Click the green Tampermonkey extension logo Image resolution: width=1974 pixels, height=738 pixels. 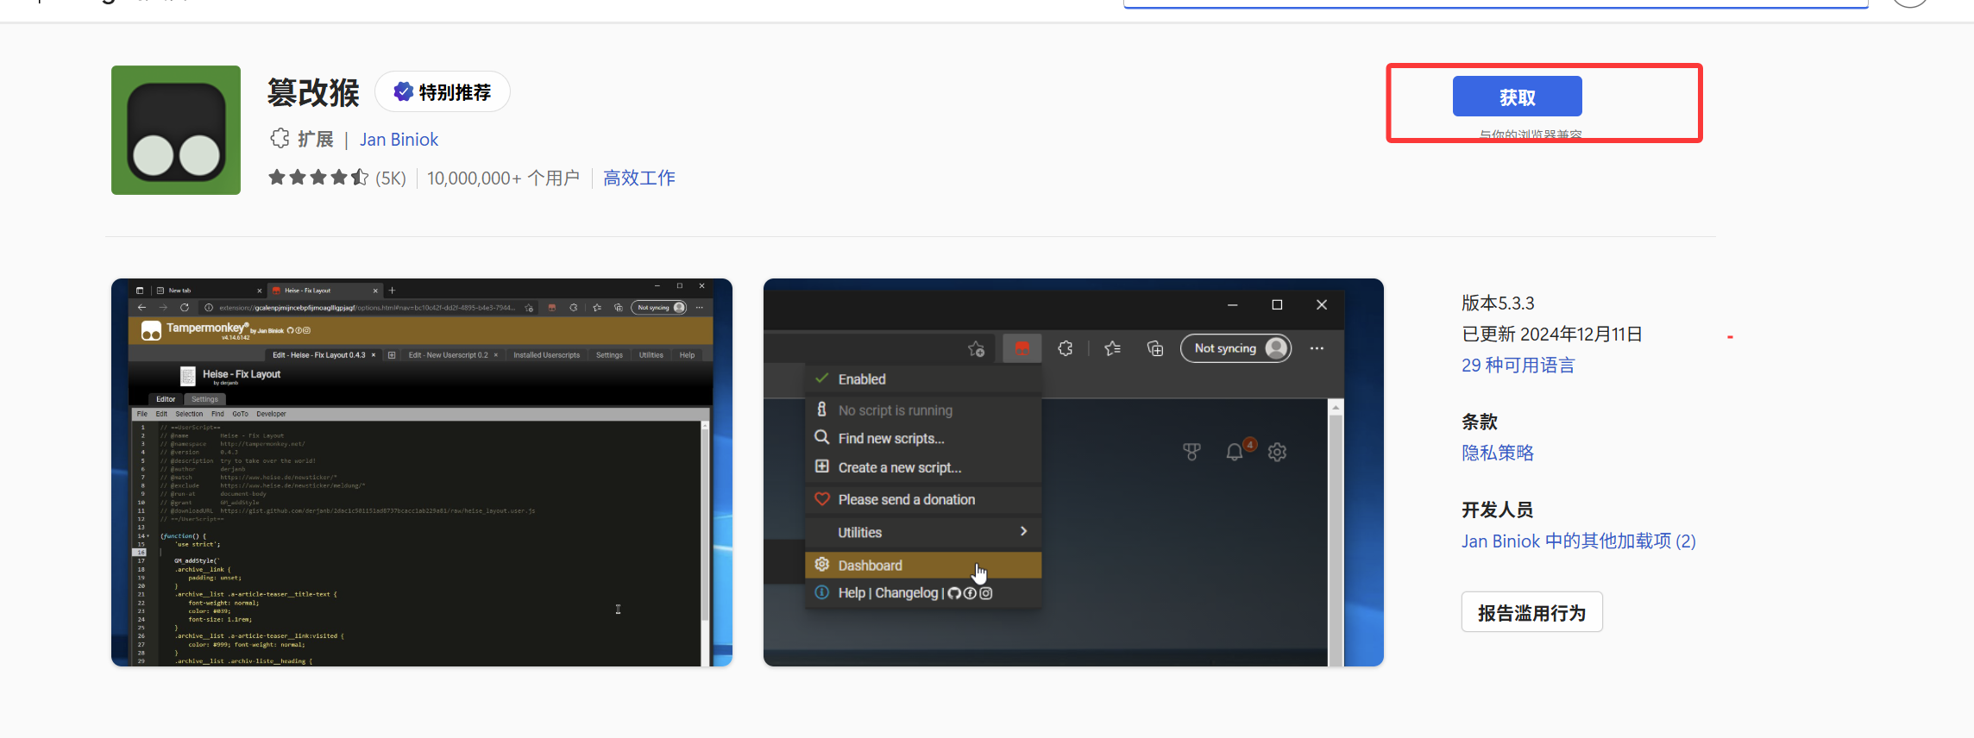click(x=176, y=130)
